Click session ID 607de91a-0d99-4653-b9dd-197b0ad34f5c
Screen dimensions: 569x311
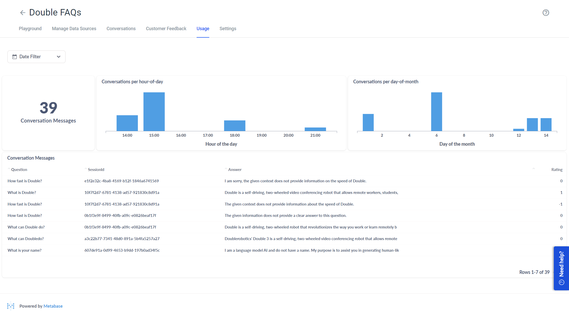pos(122,250)
